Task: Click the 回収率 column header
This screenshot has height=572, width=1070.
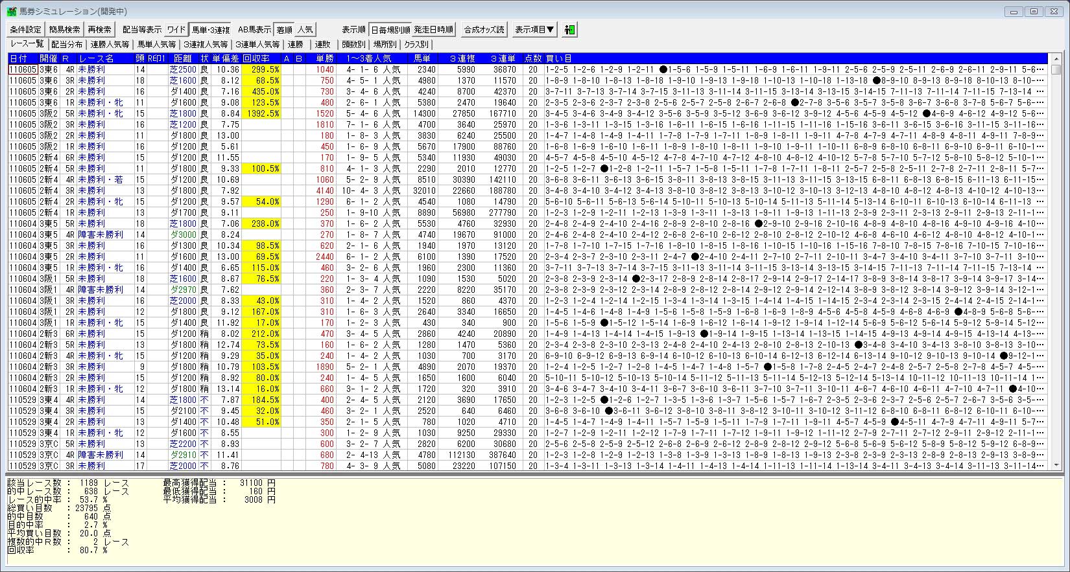Action: (261, 58)
